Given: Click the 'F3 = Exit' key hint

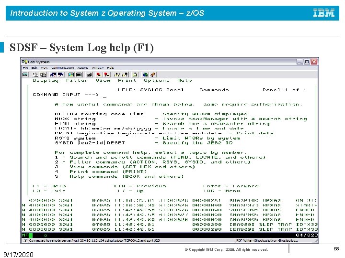Looking at the screenshot, I should pyautogui.click(x=49, y=191).
